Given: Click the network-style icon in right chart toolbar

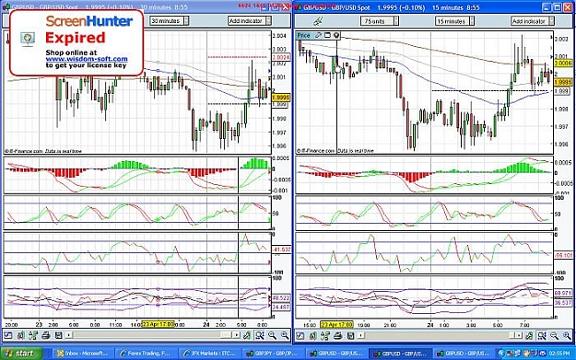Looking at the screenshot, I should click(x=325, y=335).
